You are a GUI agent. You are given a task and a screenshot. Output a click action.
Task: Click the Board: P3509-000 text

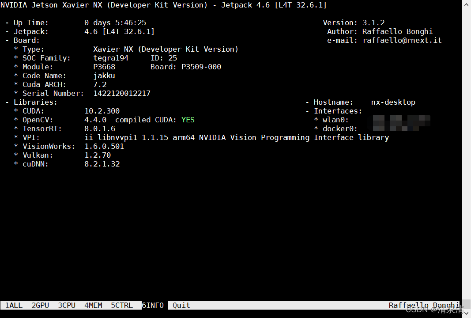(186, 67)
